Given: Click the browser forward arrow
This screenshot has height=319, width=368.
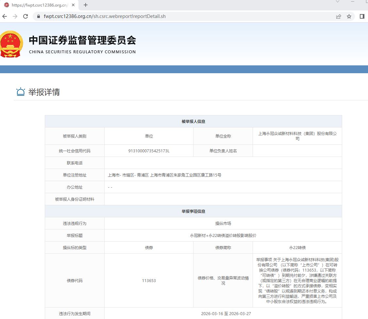Looking at the screenshot, I should [x=15, y=16].
